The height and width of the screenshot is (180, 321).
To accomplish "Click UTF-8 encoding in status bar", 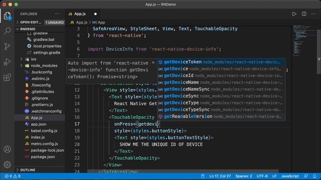I will pyautogui.click(x=262, y=176).
